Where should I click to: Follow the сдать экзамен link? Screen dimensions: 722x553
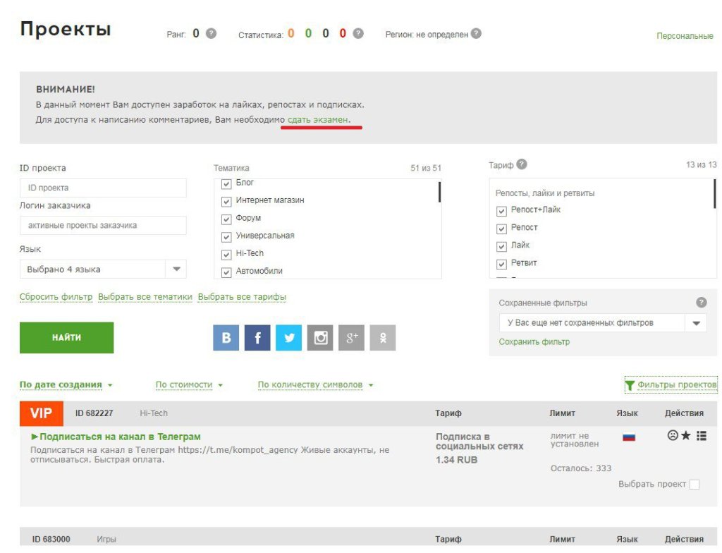pos(318,121)
